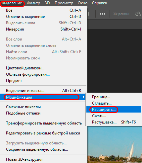Choose Новая 3D-экструзия

pyautogui.click(x=44, y=159)
